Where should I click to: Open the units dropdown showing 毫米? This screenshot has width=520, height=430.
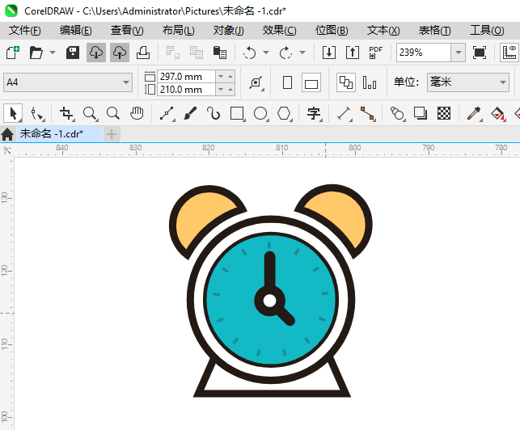468,82
